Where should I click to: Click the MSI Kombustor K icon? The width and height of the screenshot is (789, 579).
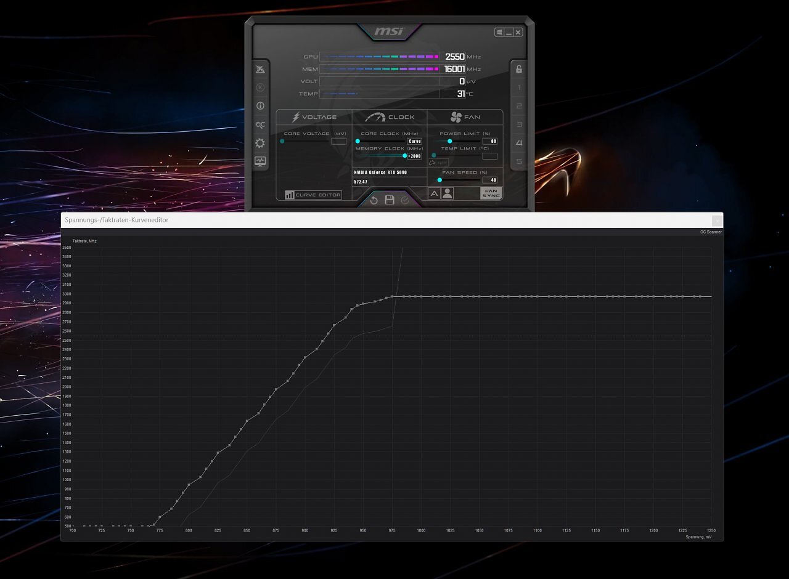pyautogui.click(x=260, y=87)
